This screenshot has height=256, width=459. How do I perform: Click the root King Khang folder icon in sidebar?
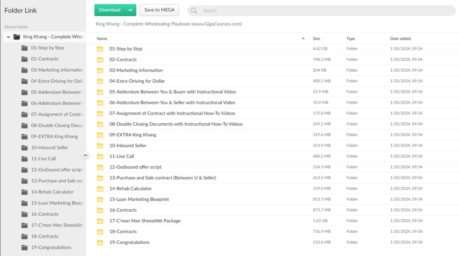17,37
